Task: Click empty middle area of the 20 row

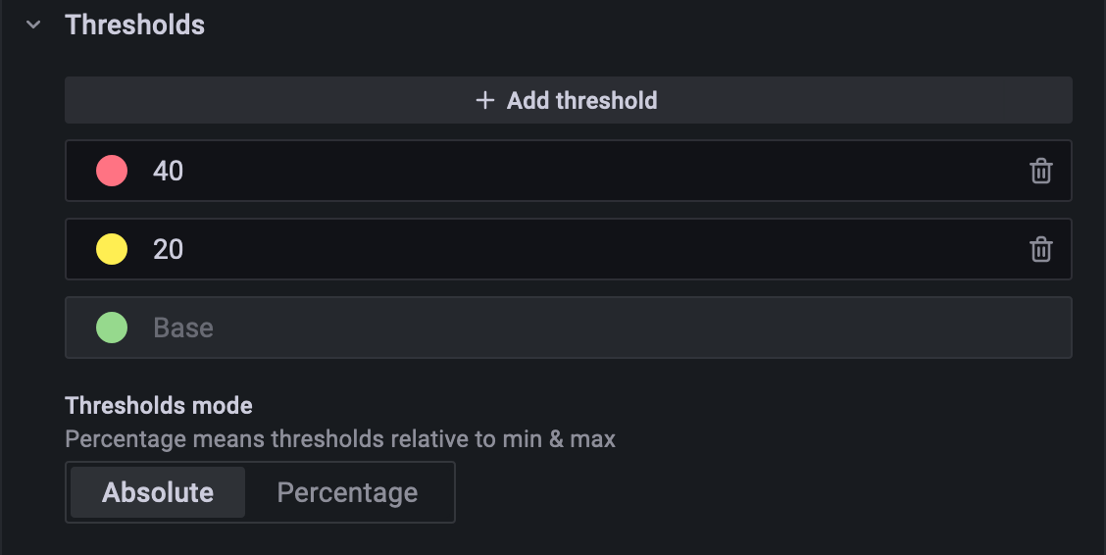Action: tap(588, 249)
